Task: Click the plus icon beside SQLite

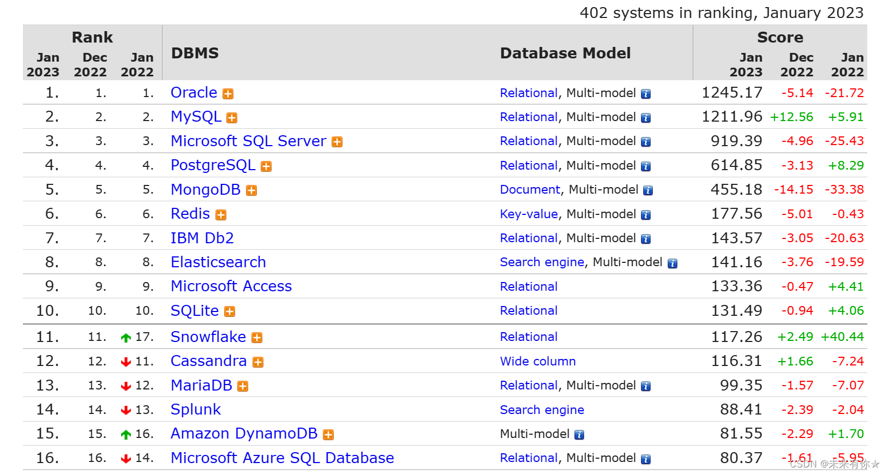Action: (230, 311)
